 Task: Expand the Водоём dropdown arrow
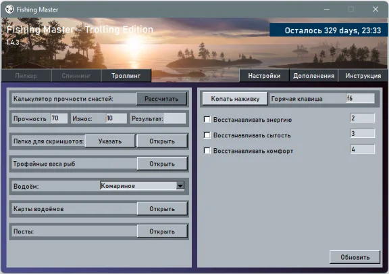coord(180,186)
